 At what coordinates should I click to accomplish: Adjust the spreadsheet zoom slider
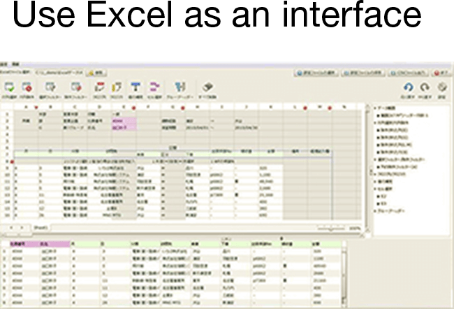(330, 229)
